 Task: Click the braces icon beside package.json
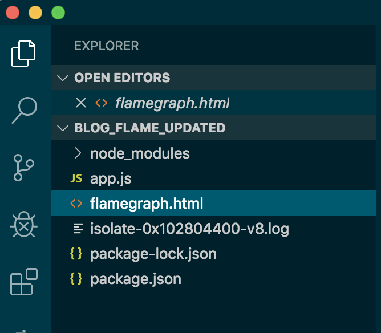76,279
